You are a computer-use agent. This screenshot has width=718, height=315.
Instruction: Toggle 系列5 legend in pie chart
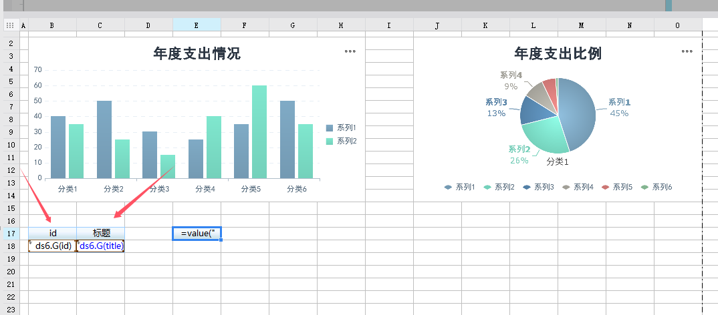[x=617, y=187]
